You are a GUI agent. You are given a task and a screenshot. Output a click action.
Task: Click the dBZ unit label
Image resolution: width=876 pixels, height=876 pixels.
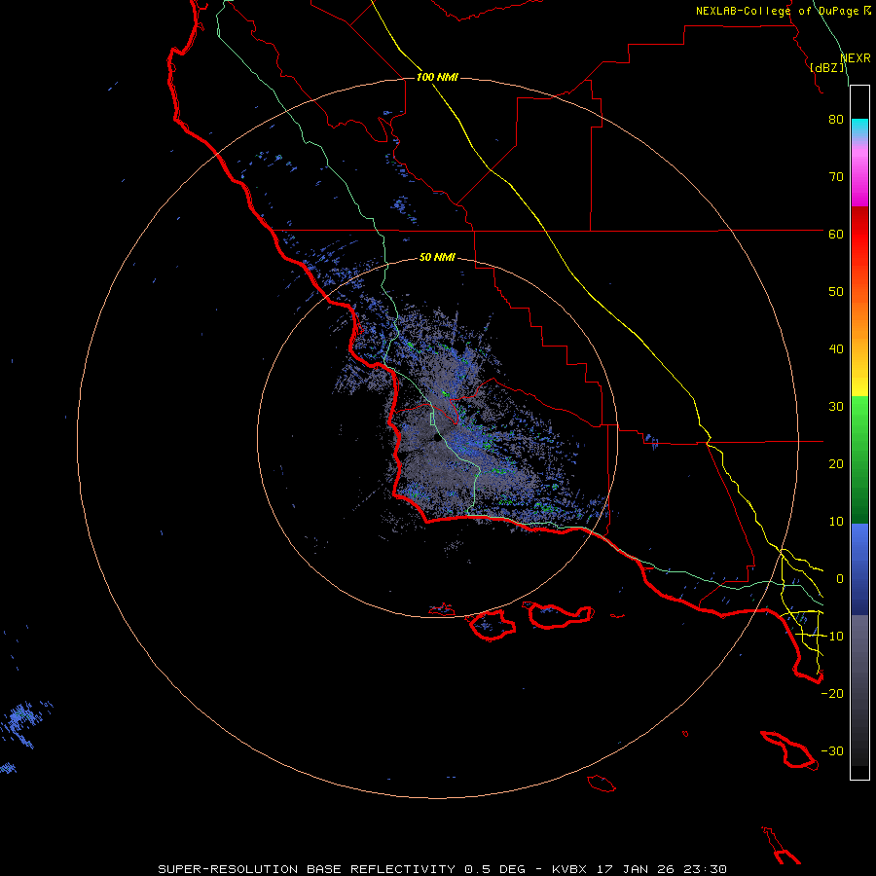tap(828, 67)
